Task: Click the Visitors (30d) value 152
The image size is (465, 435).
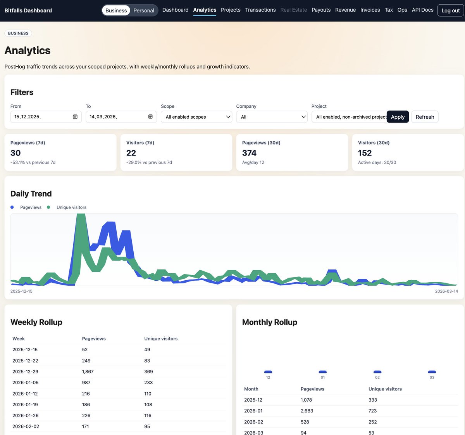Action: [365, 153]
